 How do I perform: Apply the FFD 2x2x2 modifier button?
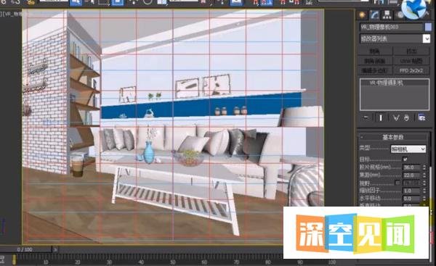coord(411,70)
